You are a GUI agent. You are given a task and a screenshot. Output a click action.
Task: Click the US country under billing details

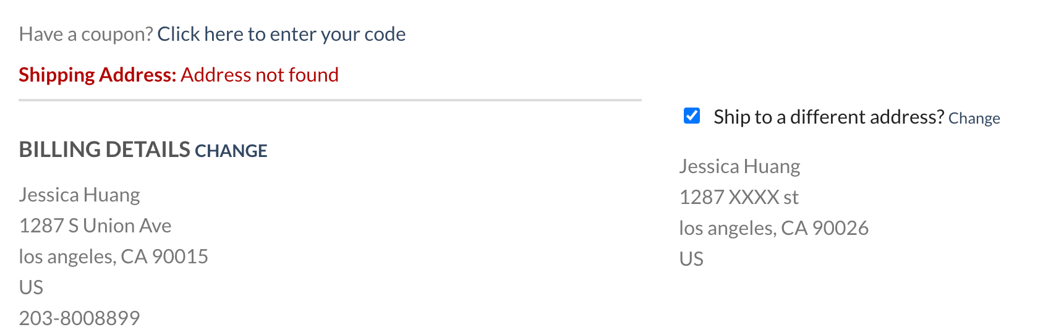(31, 287)
